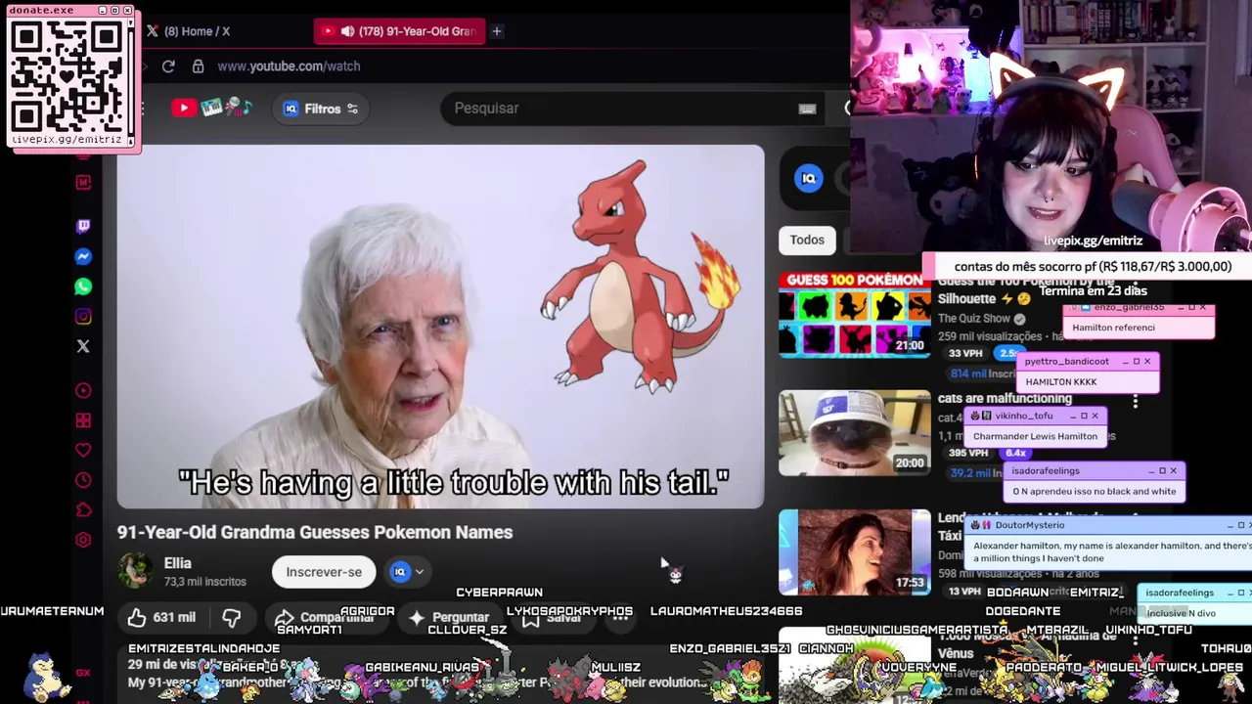Switch to the 91-Year-Old Grandma YouTube tab

pyautogui.click(x=398, y=31)
